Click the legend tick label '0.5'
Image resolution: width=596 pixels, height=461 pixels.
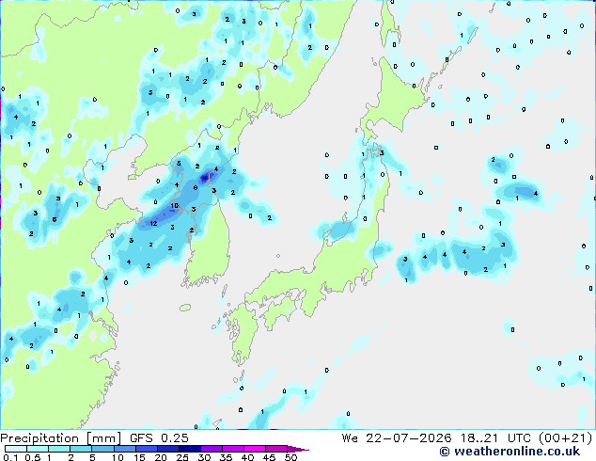(33, 457)
